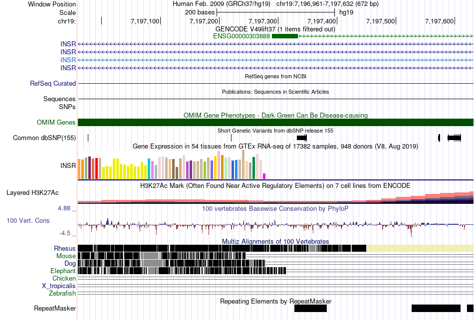This screenshot has width=474, height=320.
Task: Click the 7,197,600 ruler position
Action: (x=439, y=21)
